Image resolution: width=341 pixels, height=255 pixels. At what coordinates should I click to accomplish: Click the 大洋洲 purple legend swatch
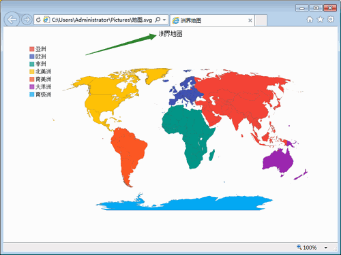pyautogui.click(x=32, y=87)
